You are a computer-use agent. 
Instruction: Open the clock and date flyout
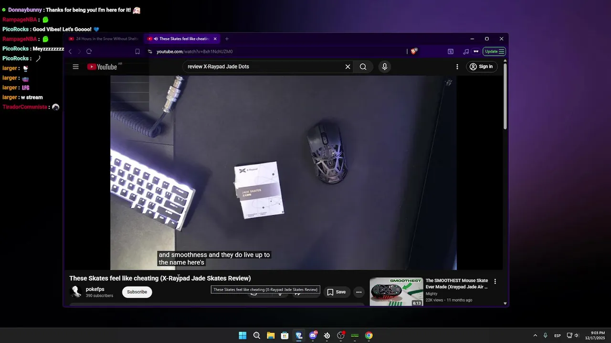[x=595, y=335]
